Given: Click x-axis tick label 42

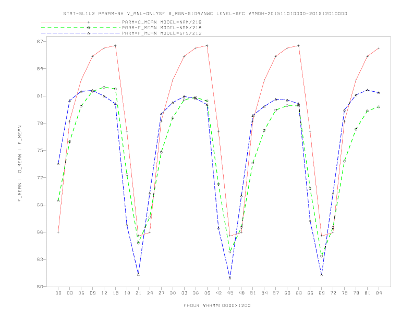Looking at the screenshot, I should click(218, 293).
